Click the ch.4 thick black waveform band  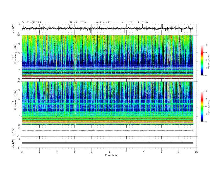pos(107,143)
